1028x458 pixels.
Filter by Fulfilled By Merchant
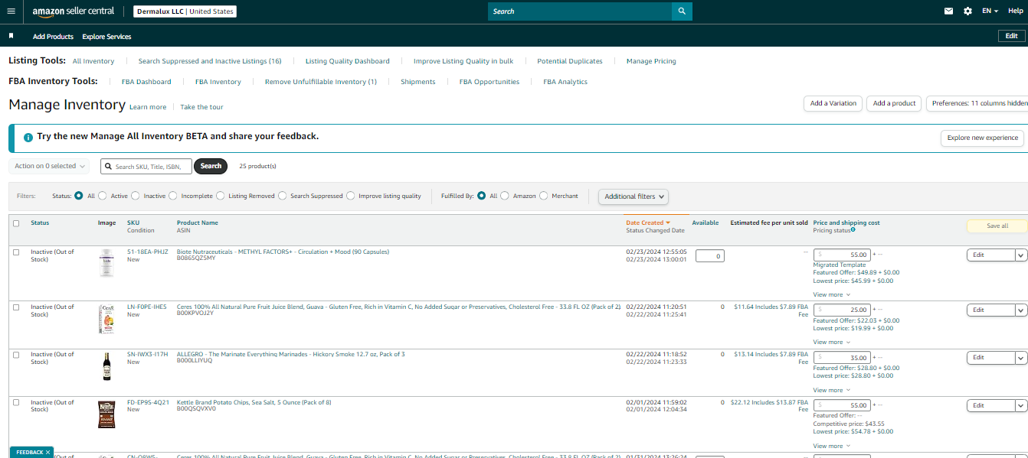(544, 196)
